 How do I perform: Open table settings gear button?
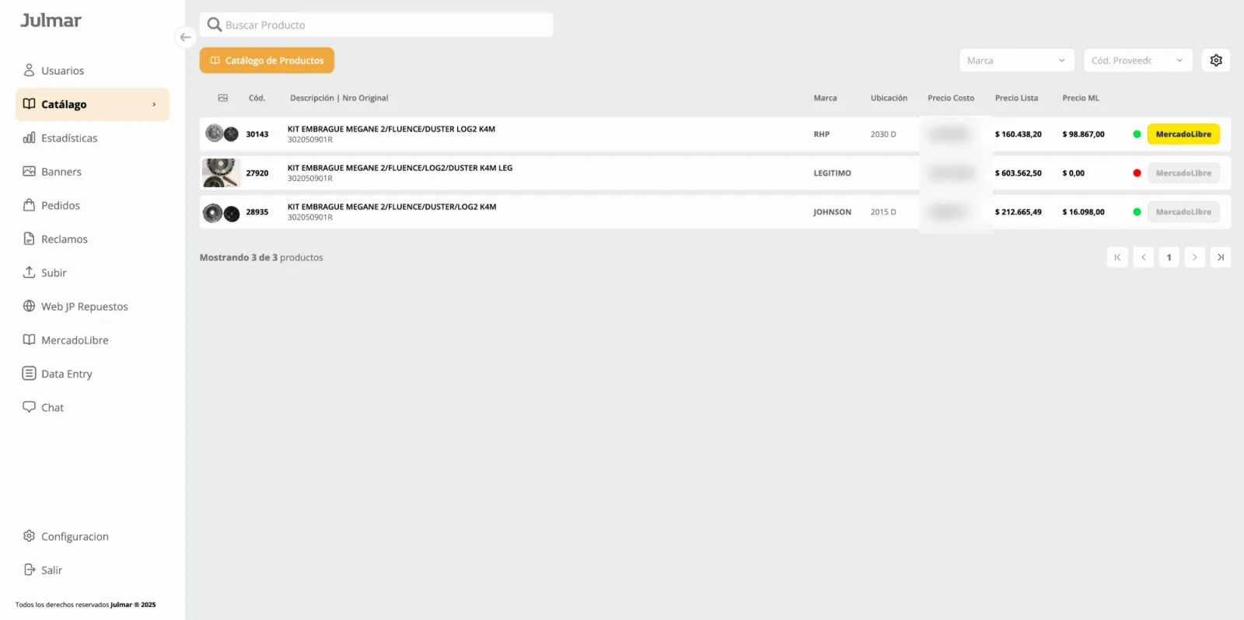pos(1216,60)
